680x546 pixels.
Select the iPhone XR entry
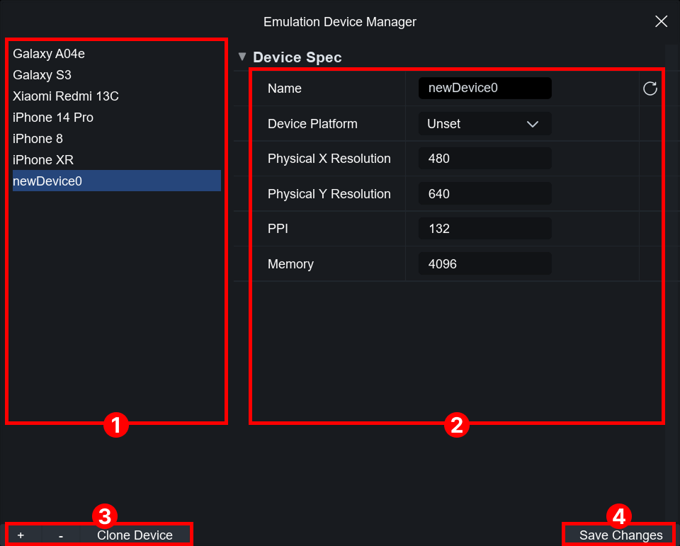coord(43,160)
